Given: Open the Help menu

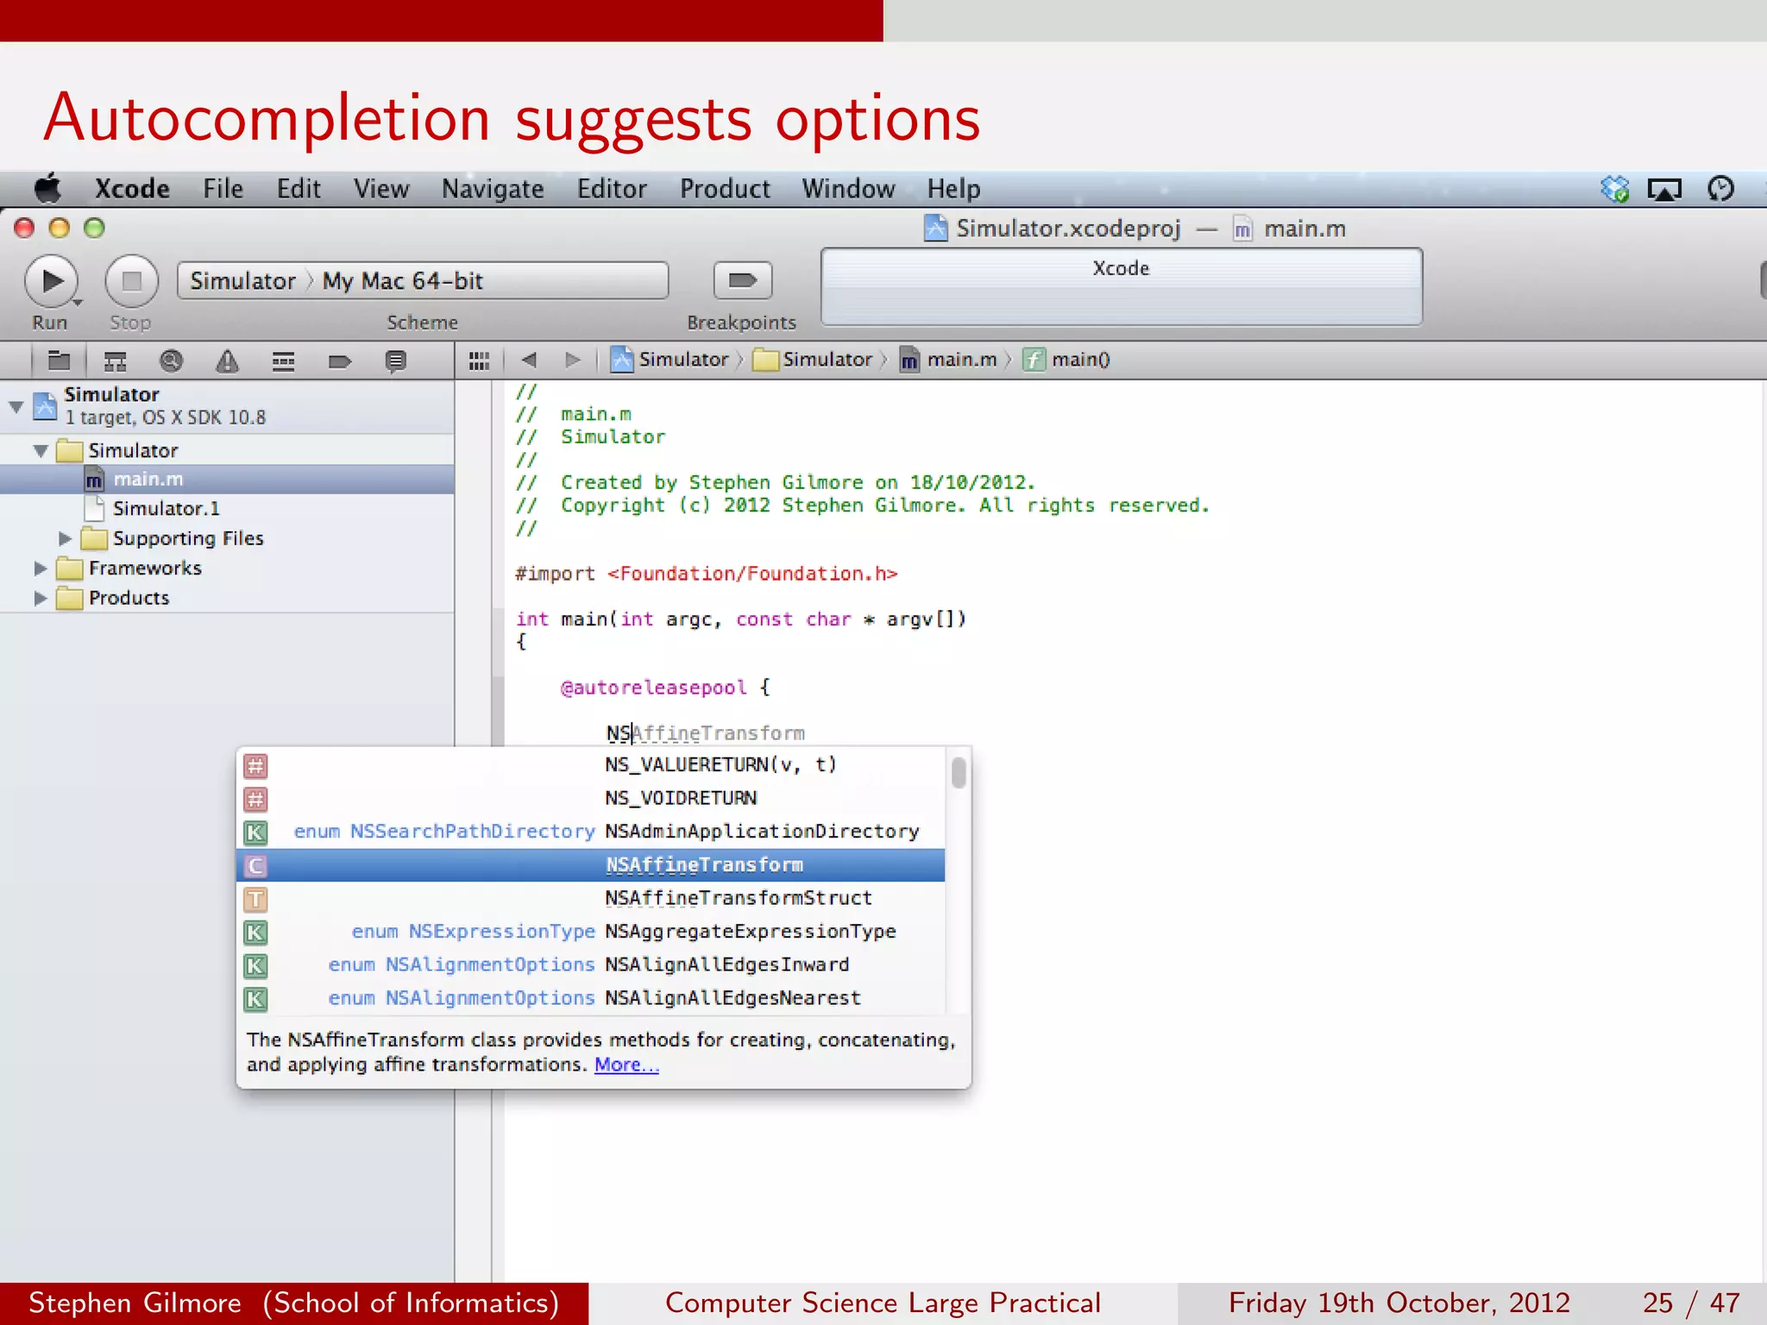Looking at the screenshot, I should (x=953, y=188).
